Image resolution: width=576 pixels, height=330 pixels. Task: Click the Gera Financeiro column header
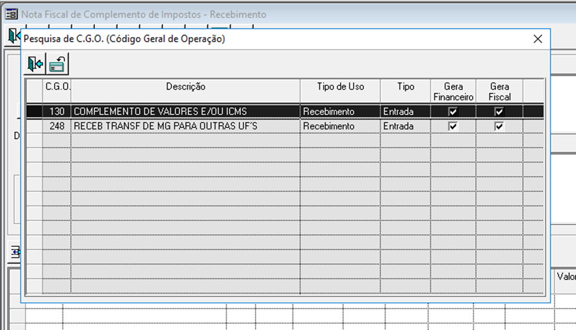pos(453,92)
